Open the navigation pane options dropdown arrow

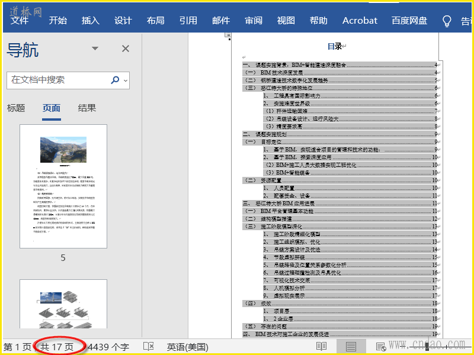(95, 49)
